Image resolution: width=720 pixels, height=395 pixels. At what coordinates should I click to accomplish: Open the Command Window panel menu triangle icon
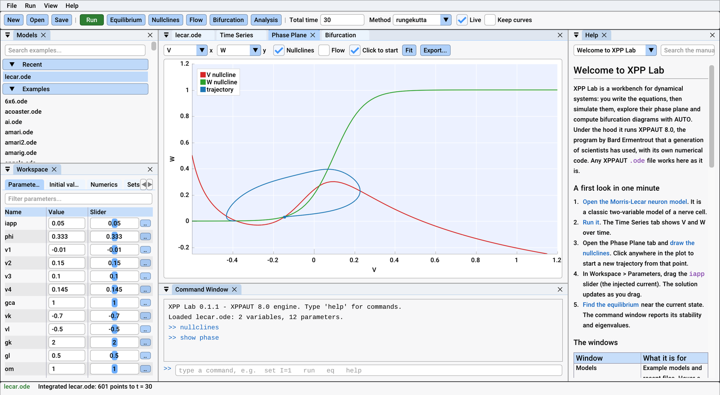[x=167, y=290]
